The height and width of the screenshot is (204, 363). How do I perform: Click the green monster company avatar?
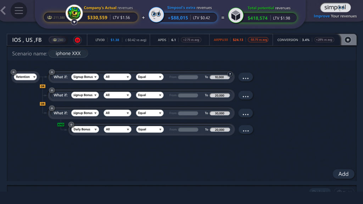coord(74,14)
